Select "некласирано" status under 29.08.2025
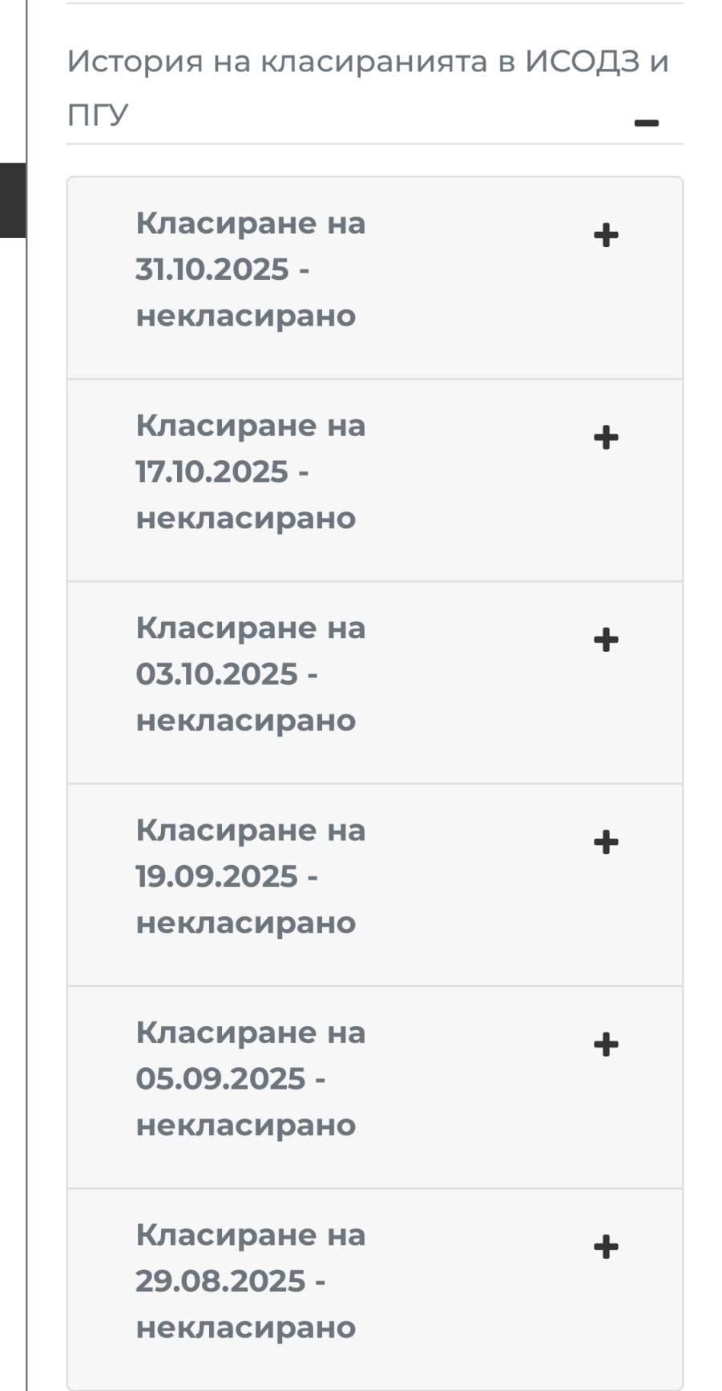The image size is (722, 1391). pyautogui.click(x=245, y=1328)
